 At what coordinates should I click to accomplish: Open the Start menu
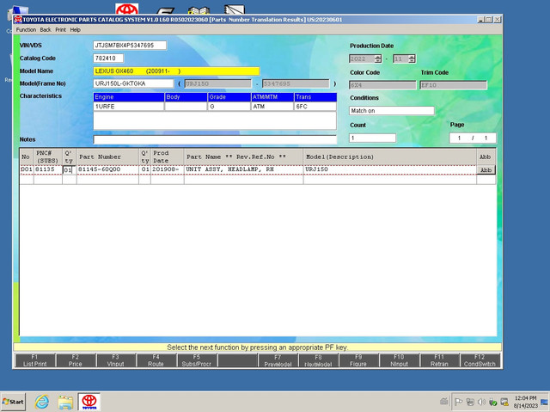(13, 402)
